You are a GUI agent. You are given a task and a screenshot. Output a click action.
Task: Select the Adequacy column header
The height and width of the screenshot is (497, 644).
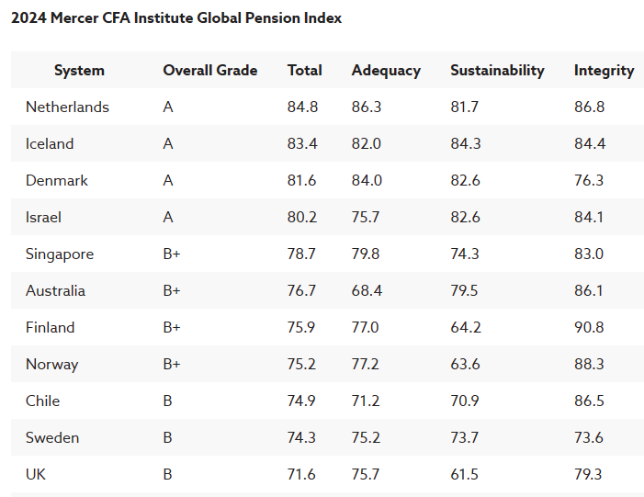tap(386, 71)
